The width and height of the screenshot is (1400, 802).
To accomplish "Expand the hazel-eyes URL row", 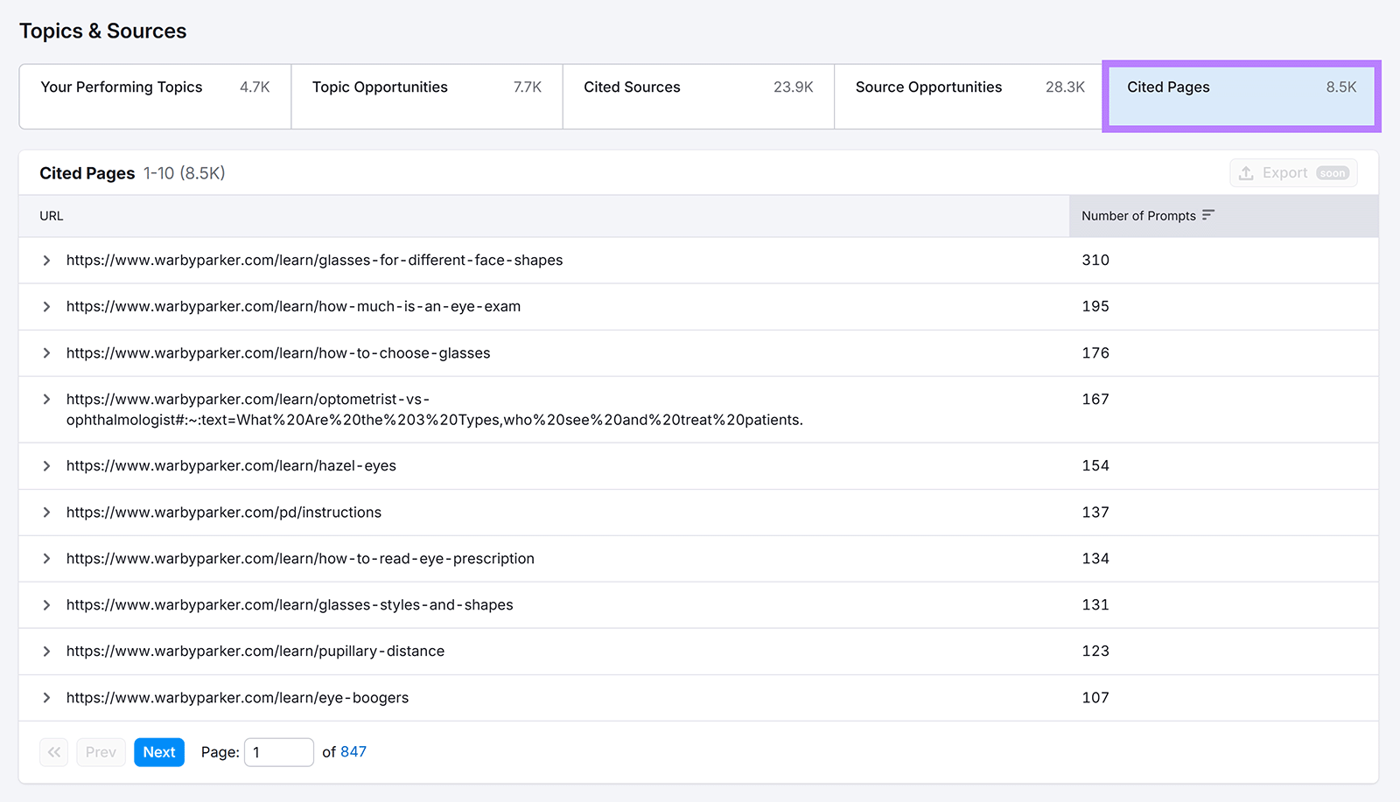I will [46, 466].
